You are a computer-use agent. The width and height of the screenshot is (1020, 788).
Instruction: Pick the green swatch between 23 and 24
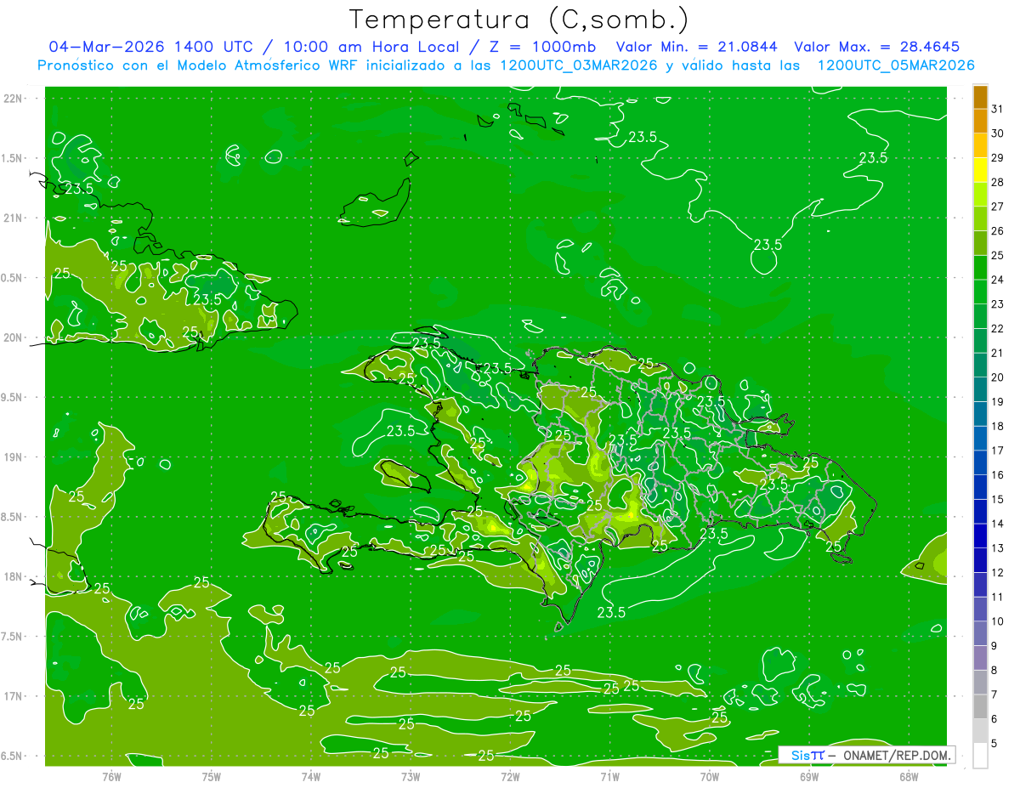pos(980,292)
